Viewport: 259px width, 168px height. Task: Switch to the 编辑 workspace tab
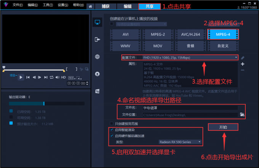[128, 6]
